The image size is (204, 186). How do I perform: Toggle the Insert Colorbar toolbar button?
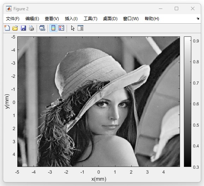[x=53, y=28]
